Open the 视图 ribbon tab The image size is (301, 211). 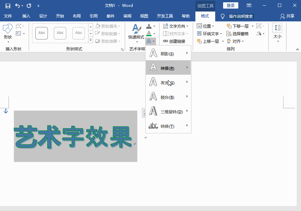coord(144,16)
